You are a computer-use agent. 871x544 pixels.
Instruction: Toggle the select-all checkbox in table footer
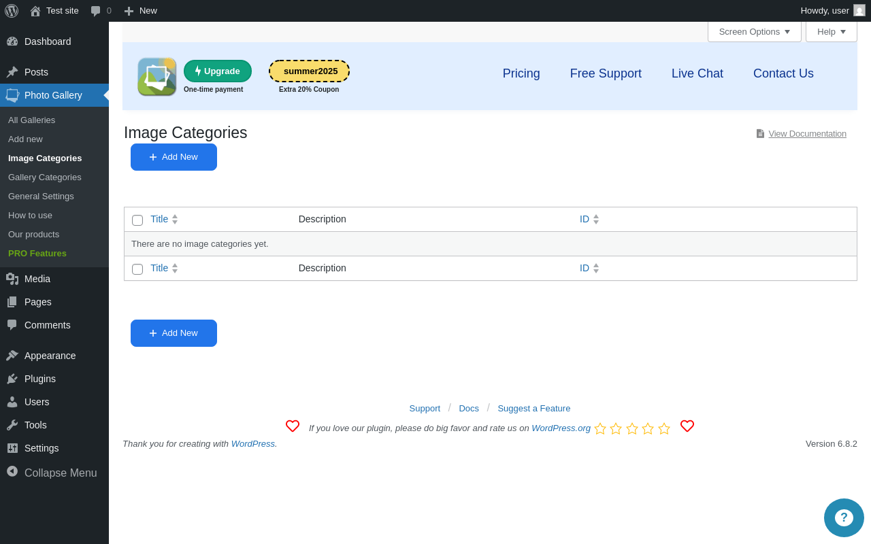click(137, 269)
